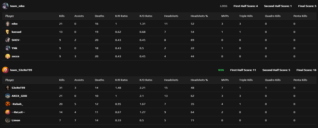The image size is (318, 128).
Task: Open zecco player profile name
Action: click(15, 56)
